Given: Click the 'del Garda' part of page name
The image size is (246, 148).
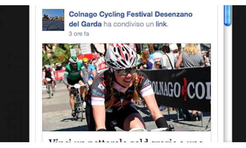Looking at the screenshot, I should pos(85,24).
